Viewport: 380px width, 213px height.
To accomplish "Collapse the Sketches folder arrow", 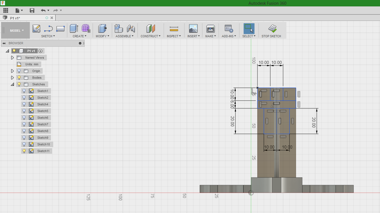I will (12, 84).
